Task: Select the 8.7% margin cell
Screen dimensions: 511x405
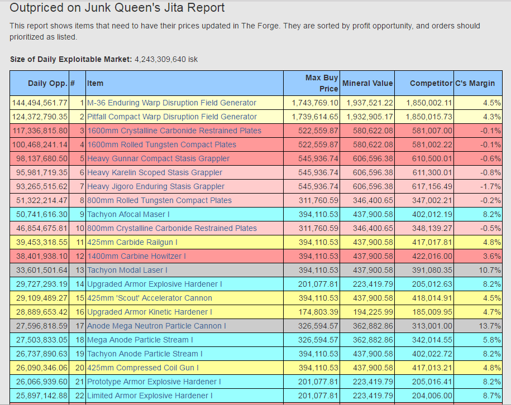Action: pos(478,396)
